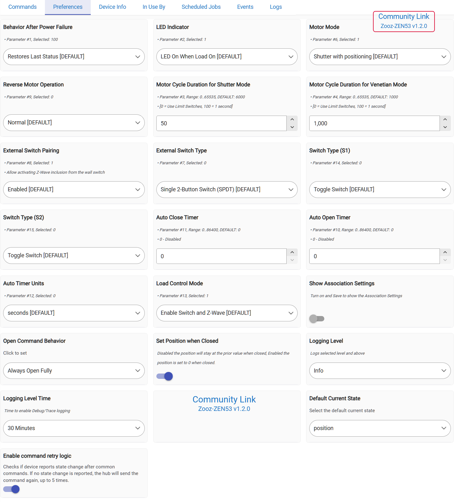The width and height of the screenshot is (454, 502).
Task: Open Behavior After Power Failure dropdown
Action: [74, 57]
